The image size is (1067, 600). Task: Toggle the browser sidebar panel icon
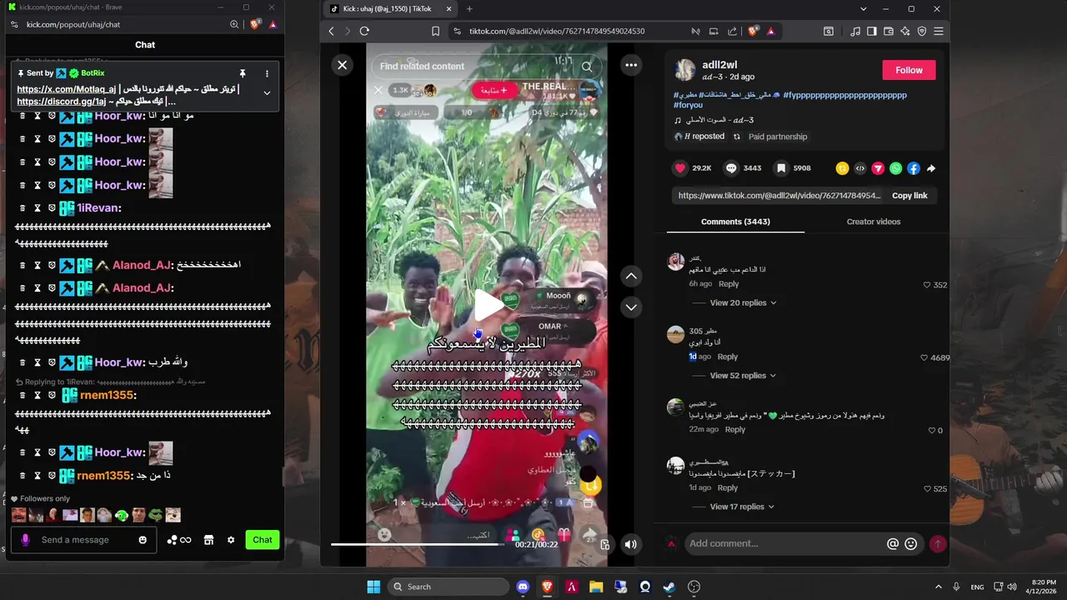(x=871, y=31)
